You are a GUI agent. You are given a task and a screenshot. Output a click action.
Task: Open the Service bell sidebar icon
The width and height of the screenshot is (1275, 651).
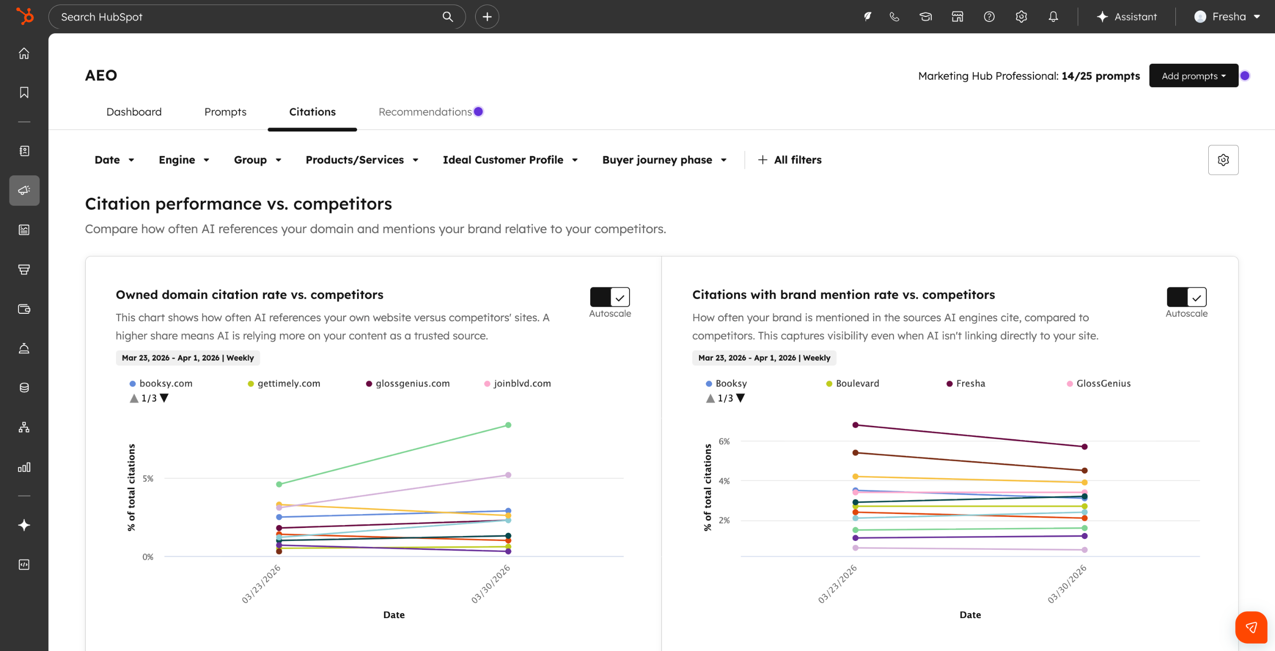click(24, 348)
